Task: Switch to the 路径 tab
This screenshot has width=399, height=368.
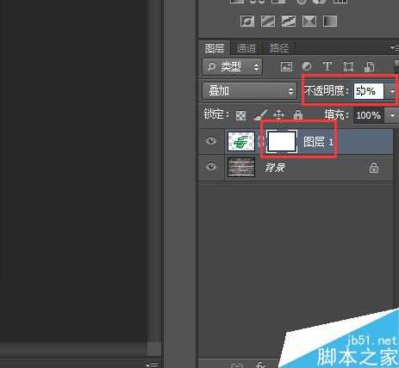Action: [x=279, y=48]
